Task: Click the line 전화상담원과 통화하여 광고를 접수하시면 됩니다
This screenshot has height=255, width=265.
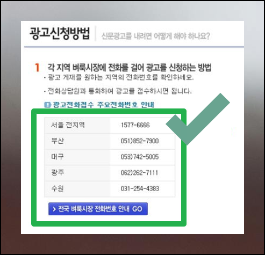Action: click(x=119, y=91)
